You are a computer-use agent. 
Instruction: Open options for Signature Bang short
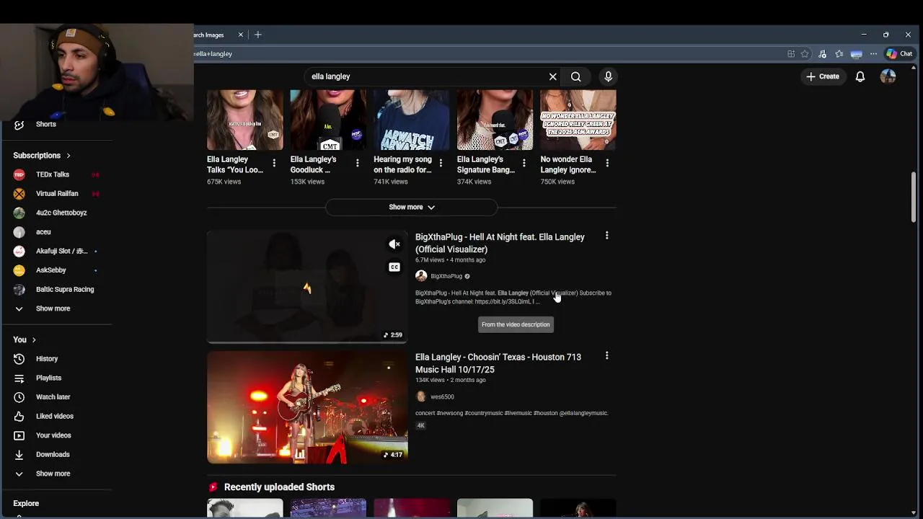tap(524, 164)
